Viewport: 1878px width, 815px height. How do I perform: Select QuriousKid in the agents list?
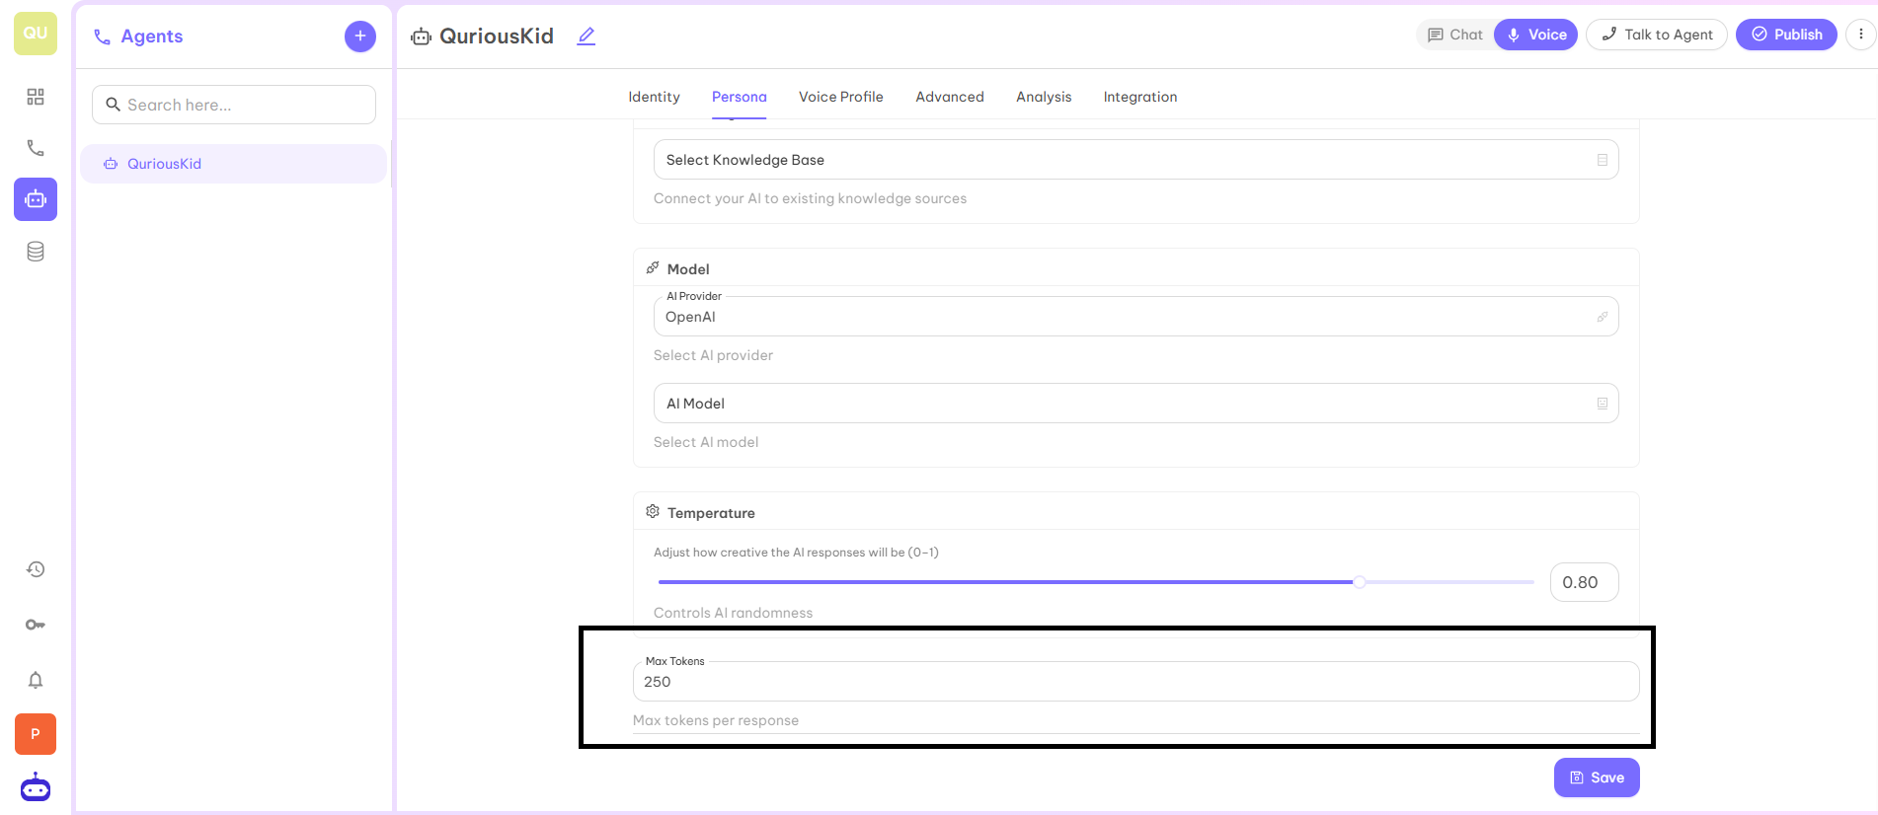(233, 164)
